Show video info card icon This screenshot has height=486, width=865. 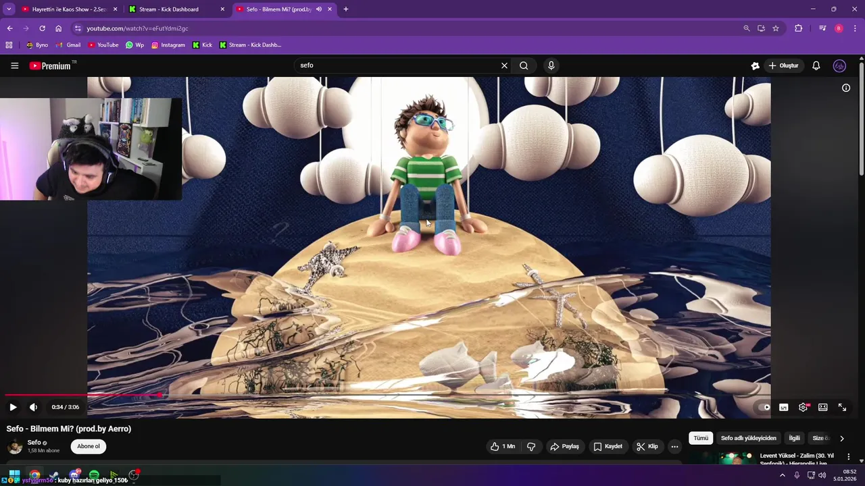click(845, 88)
